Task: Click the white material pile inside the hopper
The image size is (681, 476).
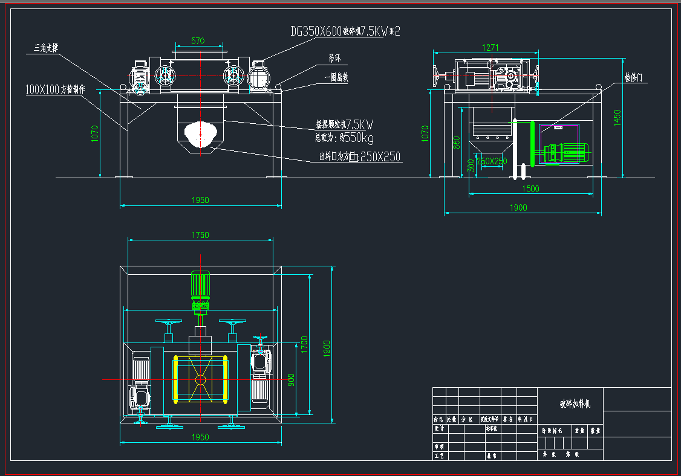Action: click(x=200, y=135)
